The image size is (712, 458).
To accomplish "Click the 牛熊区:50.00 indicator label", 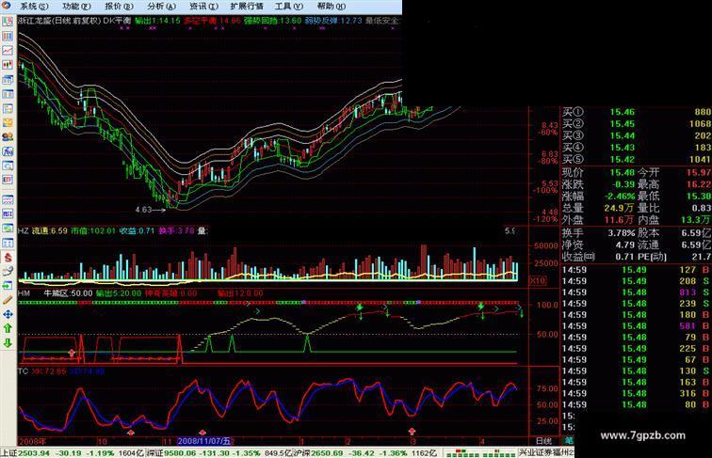I will (68, 293).
